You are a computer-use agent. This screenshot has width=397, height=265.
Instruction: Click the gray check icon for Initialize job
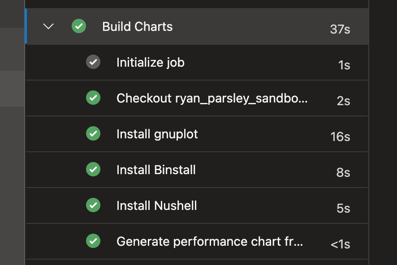pos(93,62)
